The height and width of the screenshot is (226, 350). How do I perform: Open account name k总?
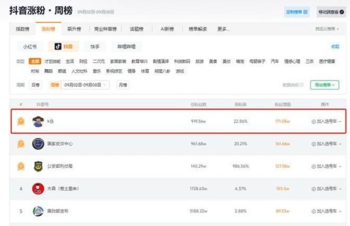pos(50,121)
